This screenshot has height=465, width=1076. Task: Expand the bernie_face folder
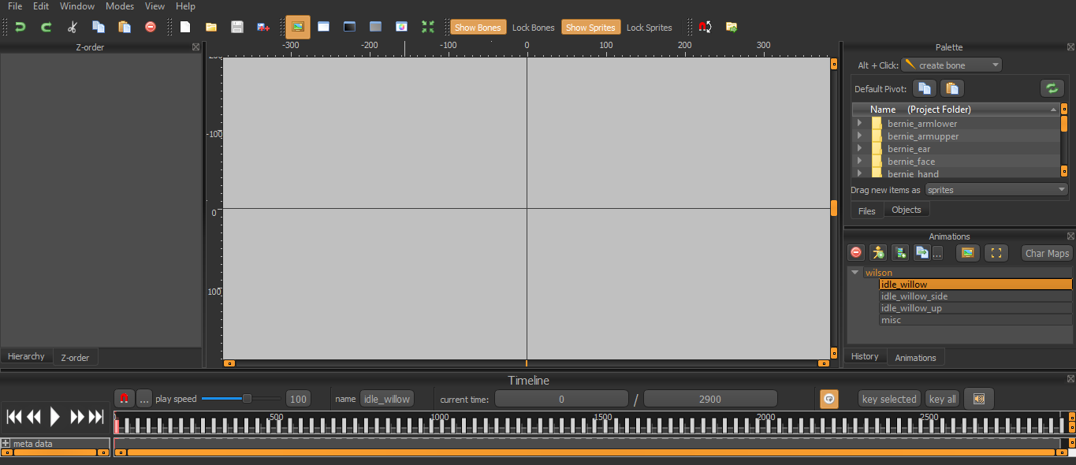tap(859, 161)
